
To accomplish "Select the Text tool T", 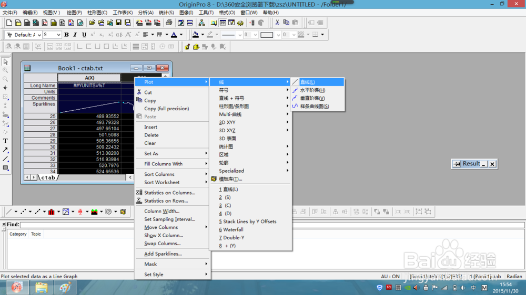I will coord(5,141).
